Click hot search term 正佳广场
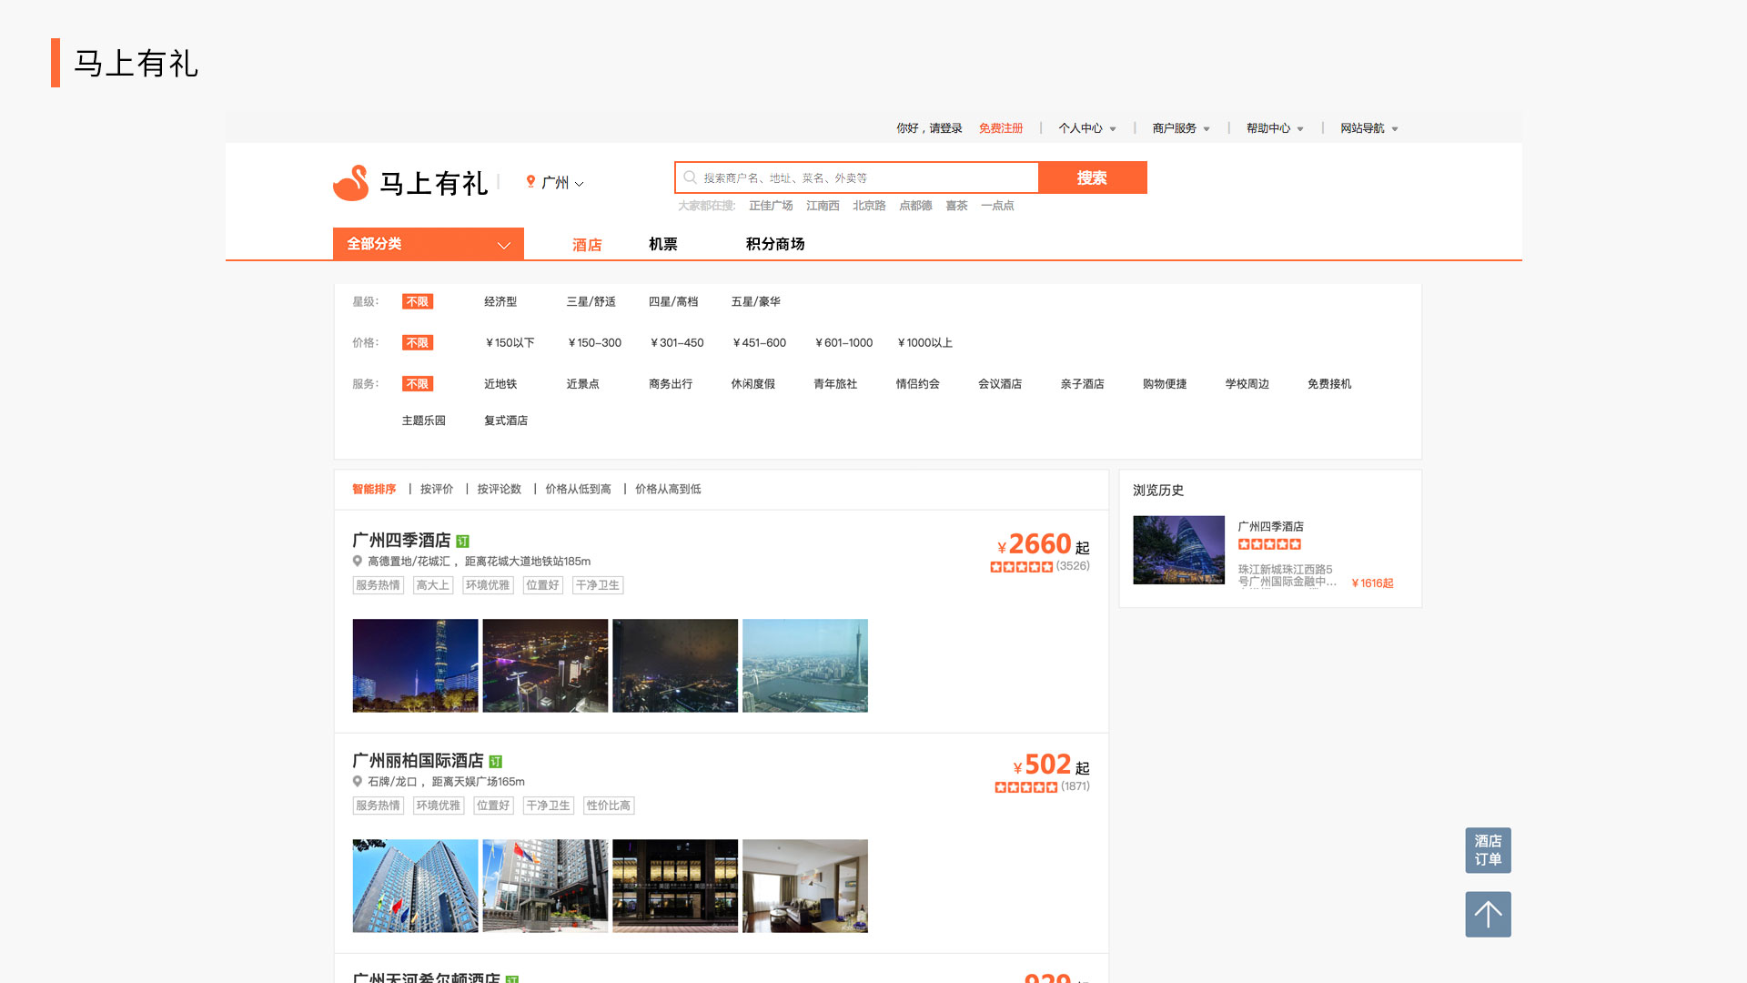The image size is (1747, 983). pyautogui.click(x=771, y=206)
